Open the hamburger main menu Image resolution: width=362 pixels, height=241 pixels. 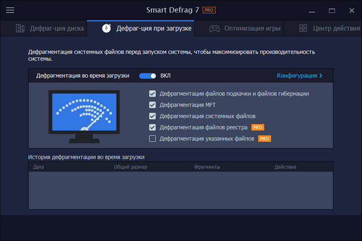10,10
